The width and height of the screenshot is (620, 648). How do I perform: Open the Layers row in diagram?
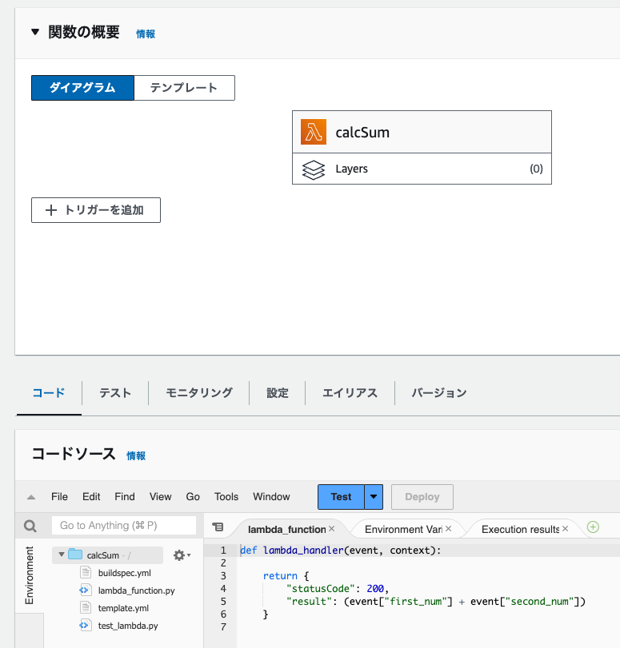click(422, 169)
